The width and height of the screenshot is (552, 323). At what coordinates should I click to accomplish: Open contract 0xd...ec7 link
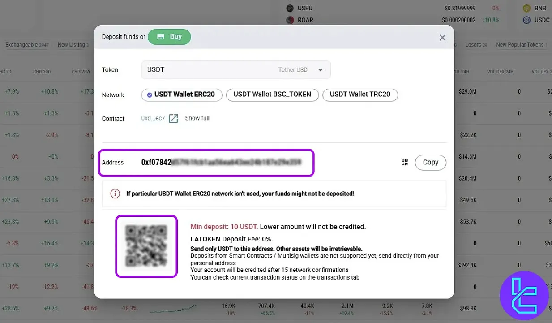(153, 118)
